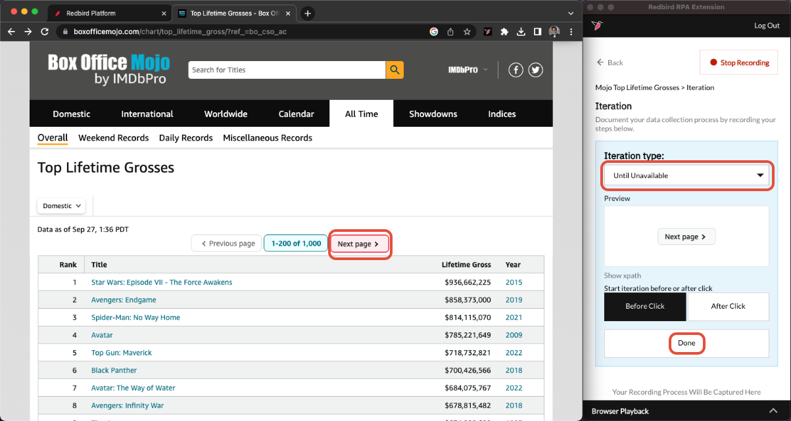The image size is (791, 421).
Task: Reload the Box Office Mojo page
Action: click(45, 31)
